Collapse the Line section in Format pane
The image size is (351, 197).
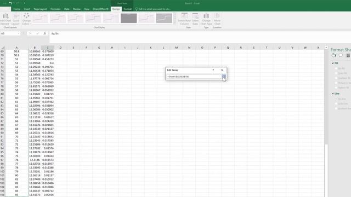pos(333,94)
